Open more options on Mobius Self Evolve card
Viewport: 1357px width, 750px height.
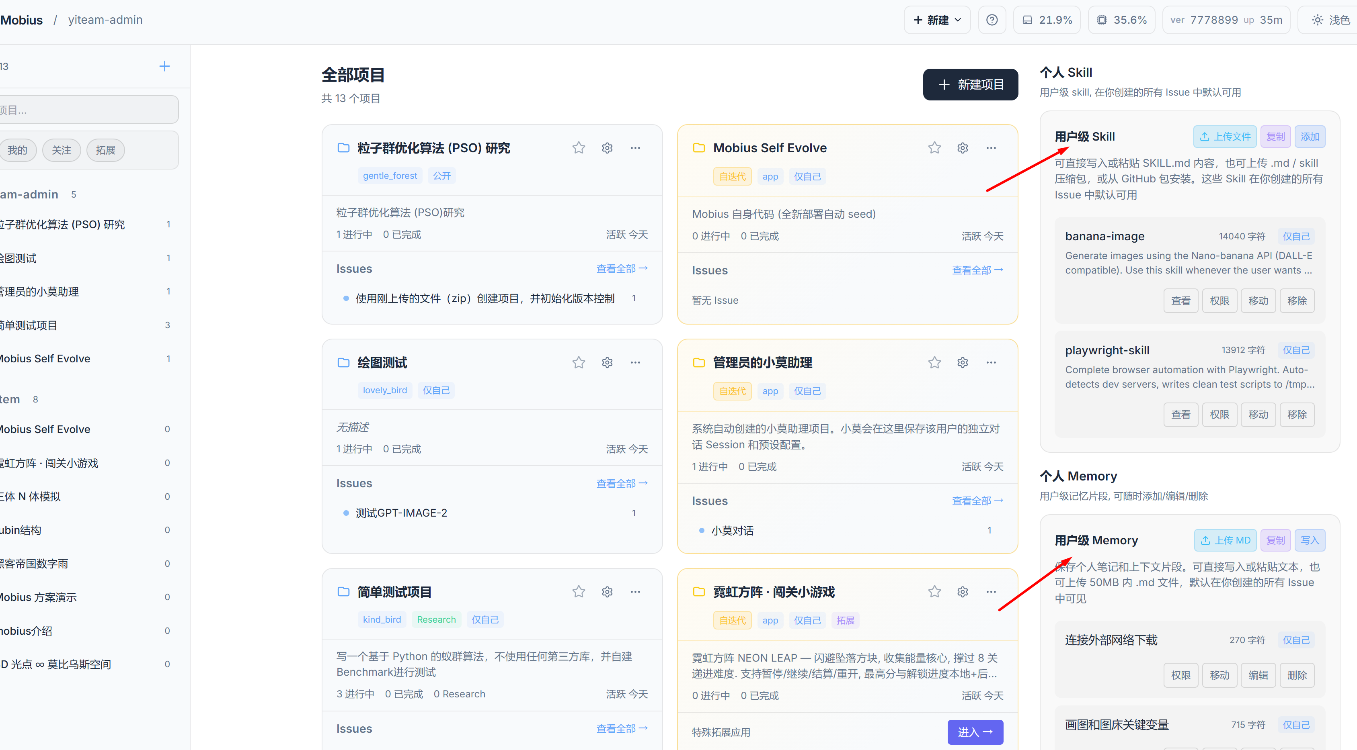[x=991, y=148]
